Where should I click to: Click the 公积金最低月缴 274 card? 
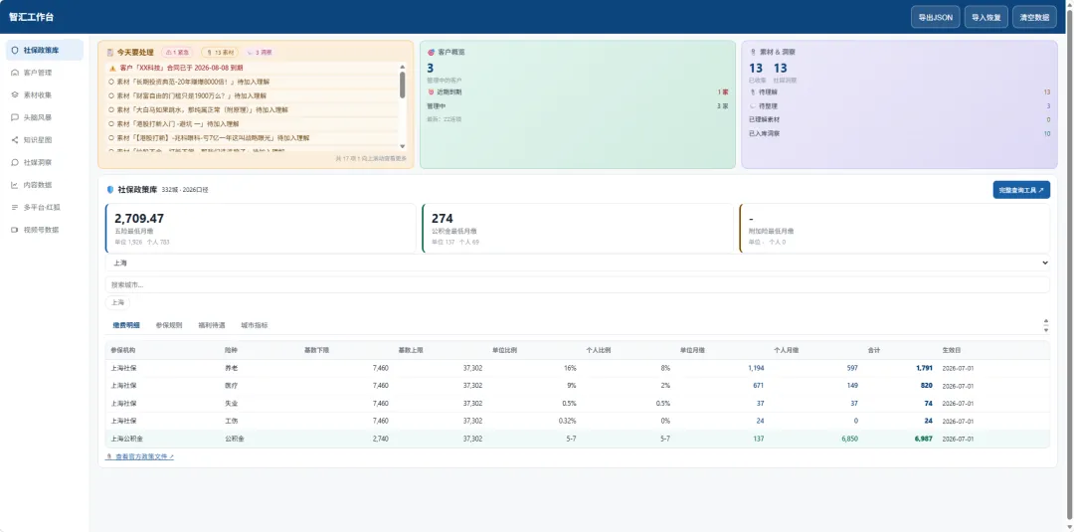[578, 228]
